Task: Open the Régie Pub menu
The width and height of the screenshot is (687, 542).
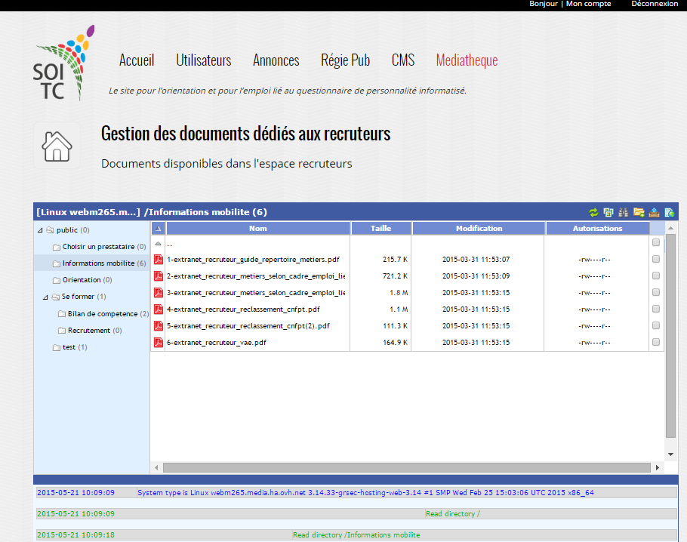Action: point(345,60)
